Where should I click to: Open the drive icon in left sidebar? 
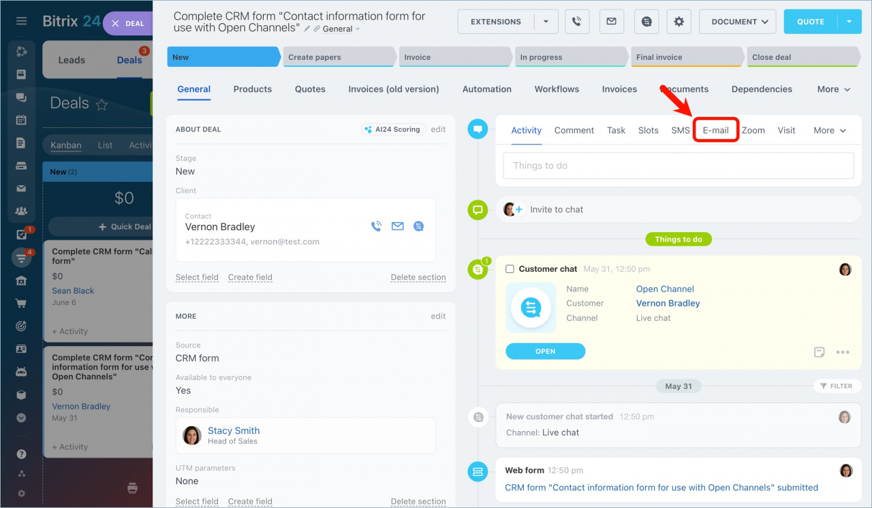(x=21, y=165)
